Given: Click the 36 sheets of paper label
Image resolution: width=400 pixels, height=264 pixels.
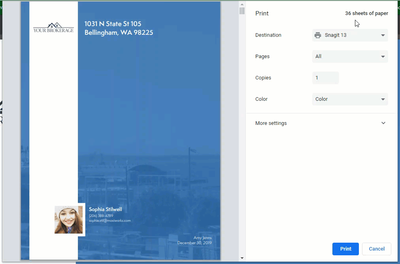Looking at the screenshot, I should point(366,13).
